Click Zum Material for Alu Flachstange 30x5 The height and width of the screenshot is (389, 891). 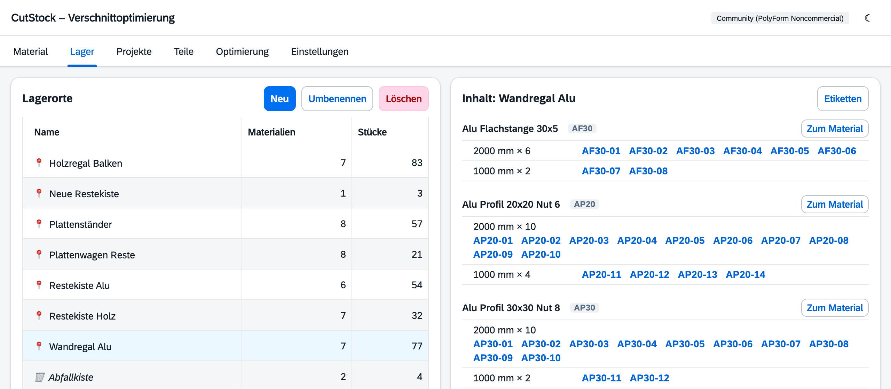pos(835,129)
